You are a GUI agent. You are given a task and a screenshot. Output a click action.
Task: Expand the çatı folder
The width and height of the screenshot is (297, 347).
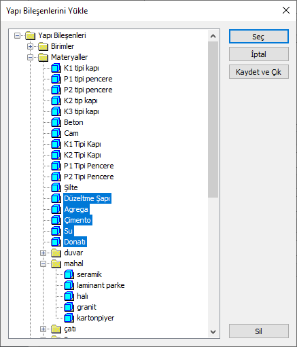[43, 329]
